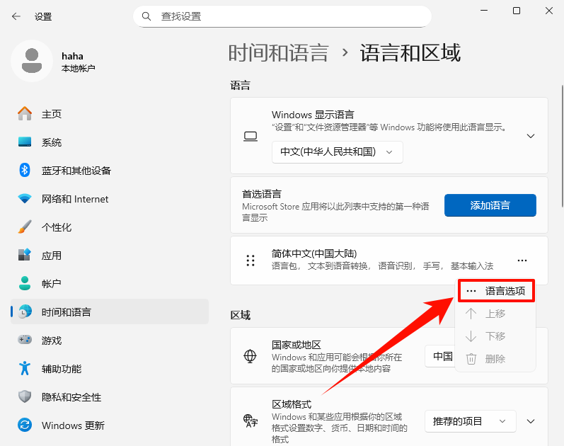Click the back arrow icon
564x446 pixels.
[16, 16]
